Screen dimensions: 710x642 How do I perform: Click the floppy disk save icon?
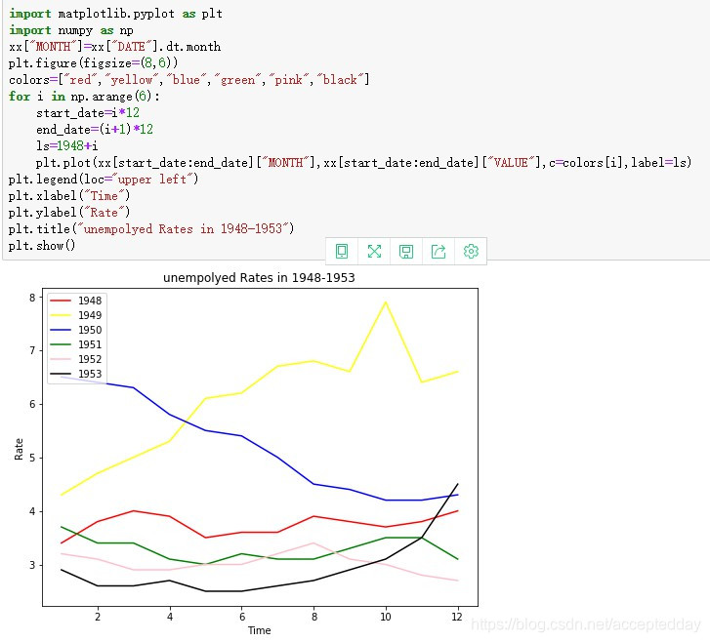(x=406, y=251)
